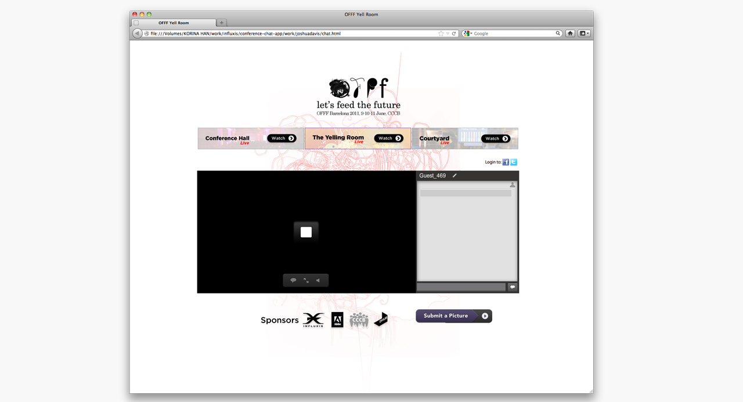
Task: Click the chat message input field
Action: [x=460, y=287]
